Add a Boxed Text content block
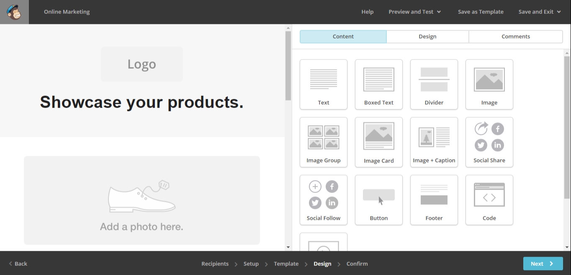The width and height of the screenshot is (571, 275). coord(379,85)
